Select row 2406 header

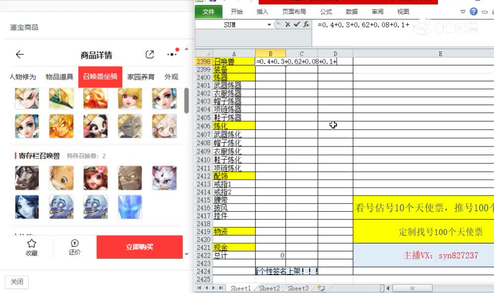click(x=203, y=126)
